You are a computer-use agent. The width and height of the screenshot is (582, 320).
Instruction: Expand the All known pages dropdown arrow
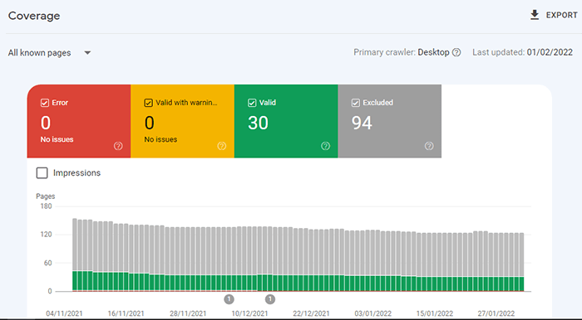(x=87, y=53)
